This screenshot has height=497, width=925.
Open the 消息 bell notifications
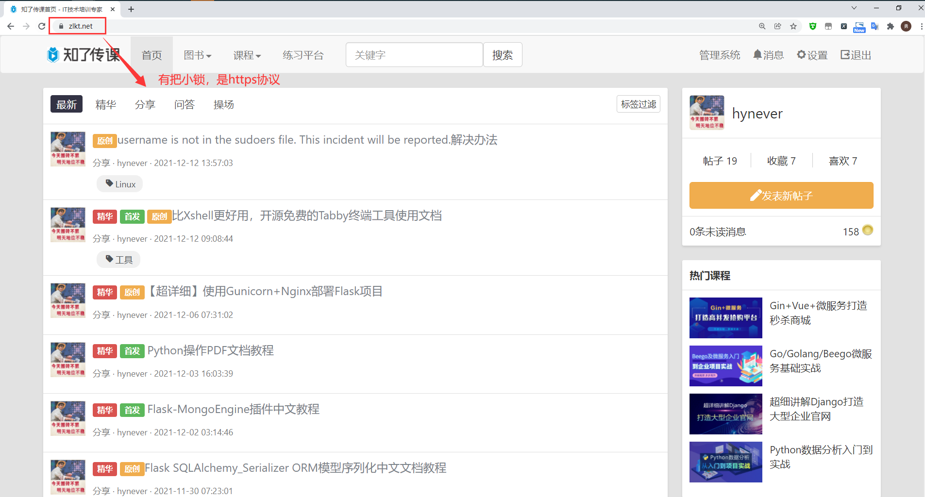[768, 55]
